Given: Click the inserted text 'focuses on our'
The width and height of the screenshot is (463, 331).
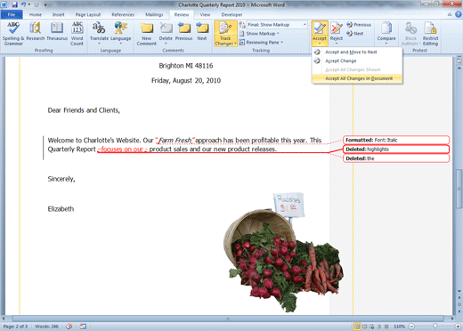Looking at the screenshot, I should pos(122,149).
